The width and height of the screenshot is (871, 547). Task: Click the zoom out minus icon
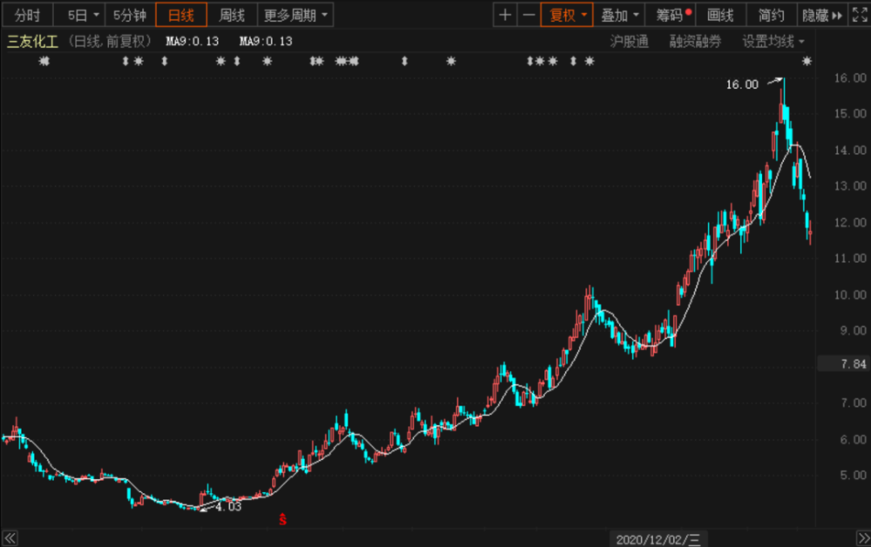click(x=530, y=15)
